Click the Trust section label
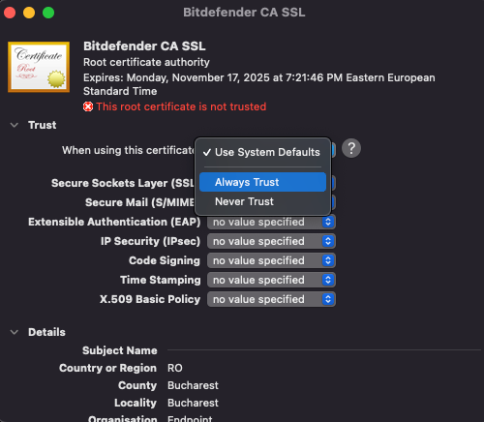 43,125
